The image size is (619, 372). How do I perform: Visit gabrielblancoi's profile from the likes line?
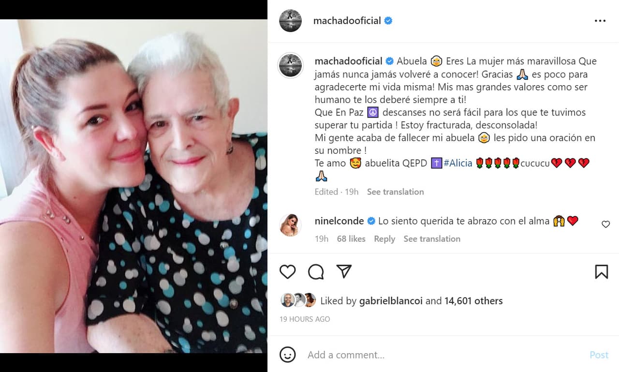click(x=392, y=300)
